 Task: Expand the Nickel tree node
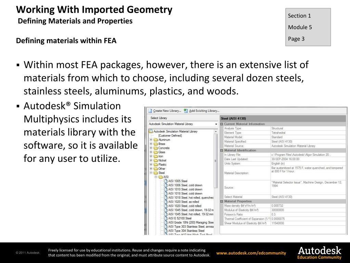pyautogui.click(x=151, y=160)
